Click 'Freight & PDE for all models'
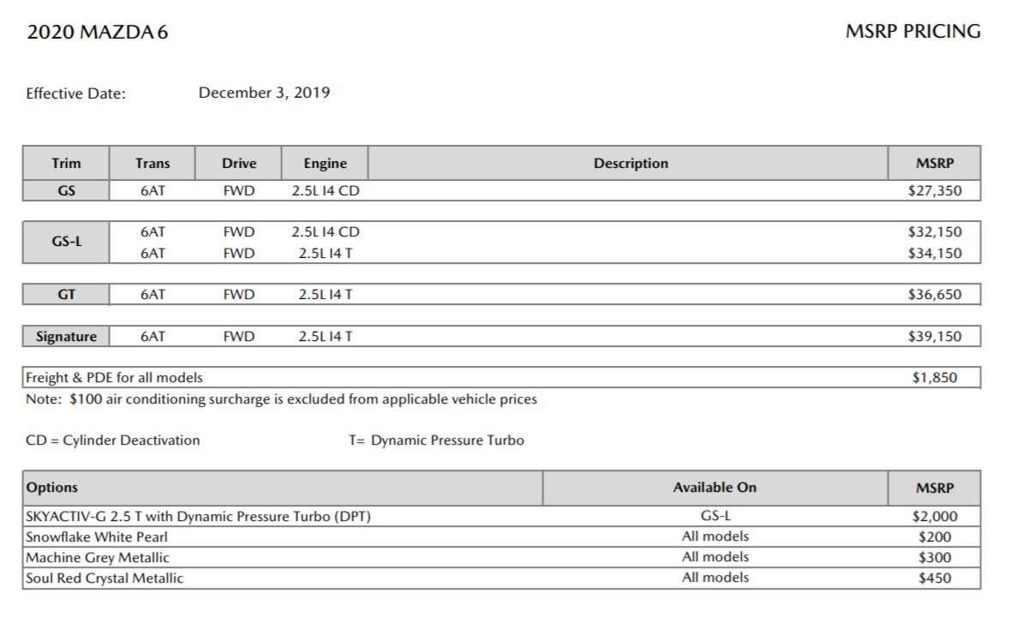This screenshot has width=1010, height=617. point(114,377)
